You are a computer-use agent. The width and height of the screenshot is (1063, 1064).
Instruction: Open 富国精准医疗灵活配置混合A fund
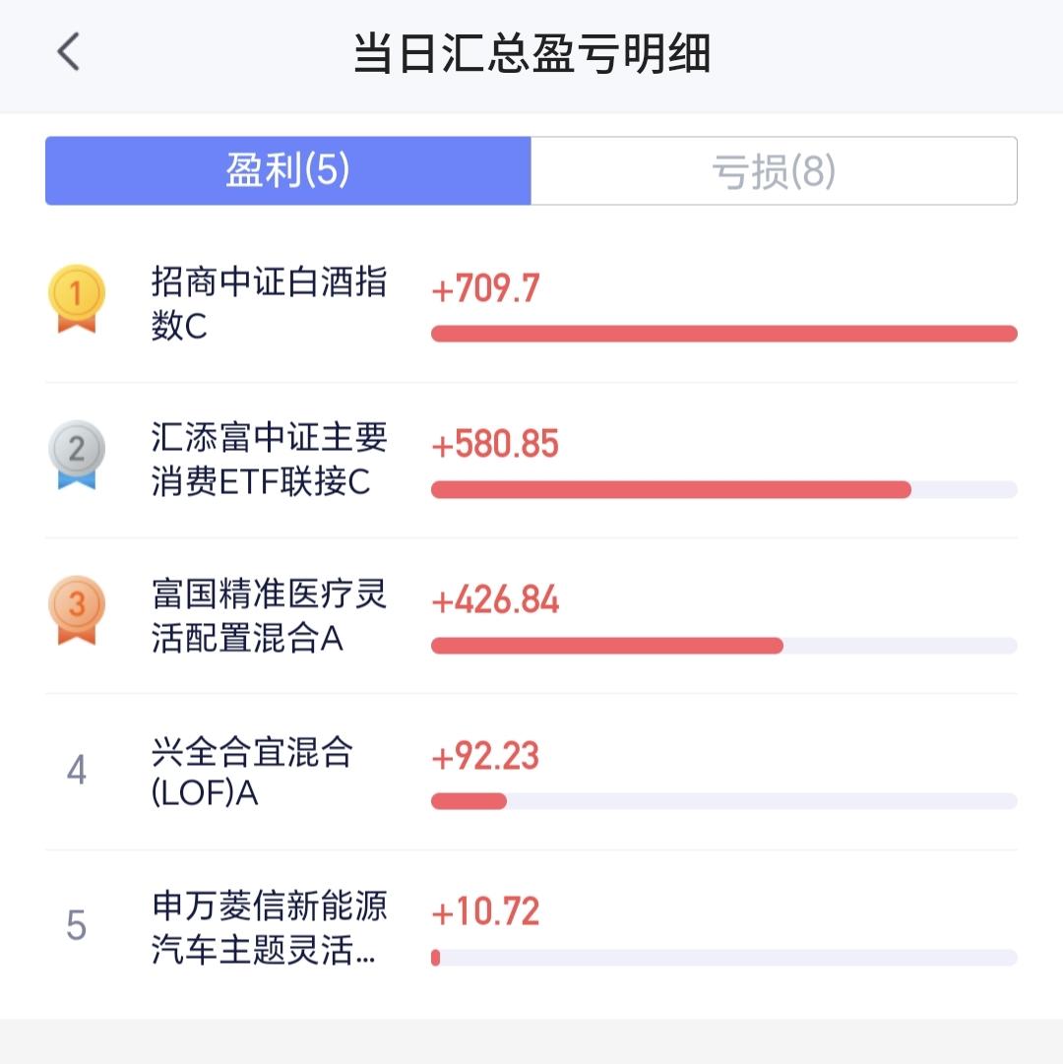click(x=269, y=616)
